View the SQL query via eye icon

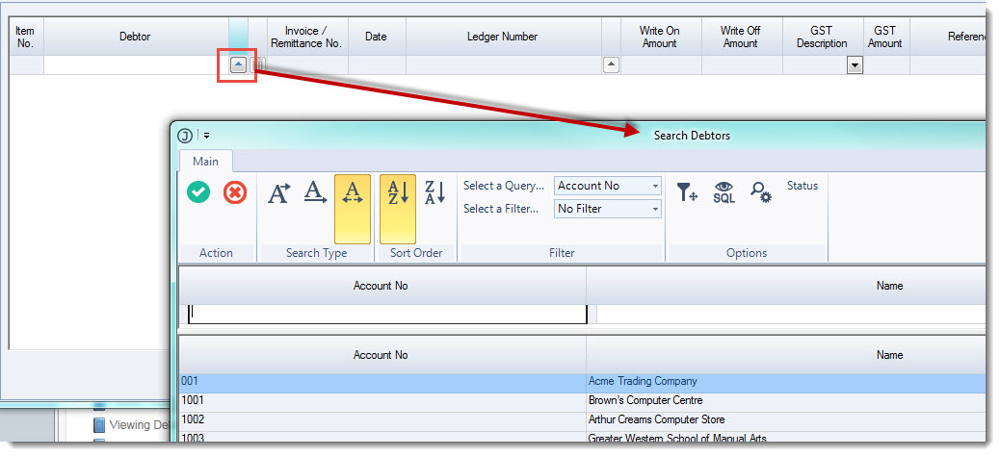point(724,191)
